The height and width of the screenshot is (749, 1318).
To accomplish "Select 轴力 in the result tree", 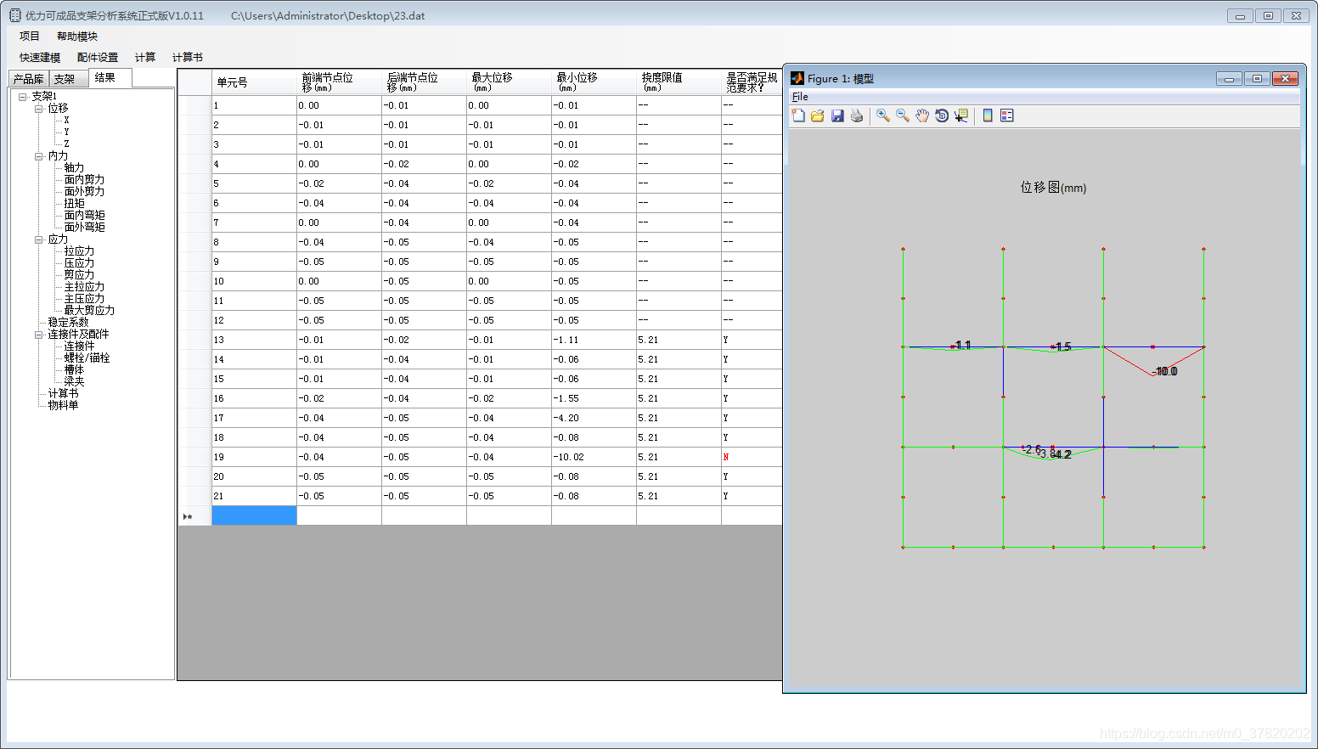I will point(74,168).
